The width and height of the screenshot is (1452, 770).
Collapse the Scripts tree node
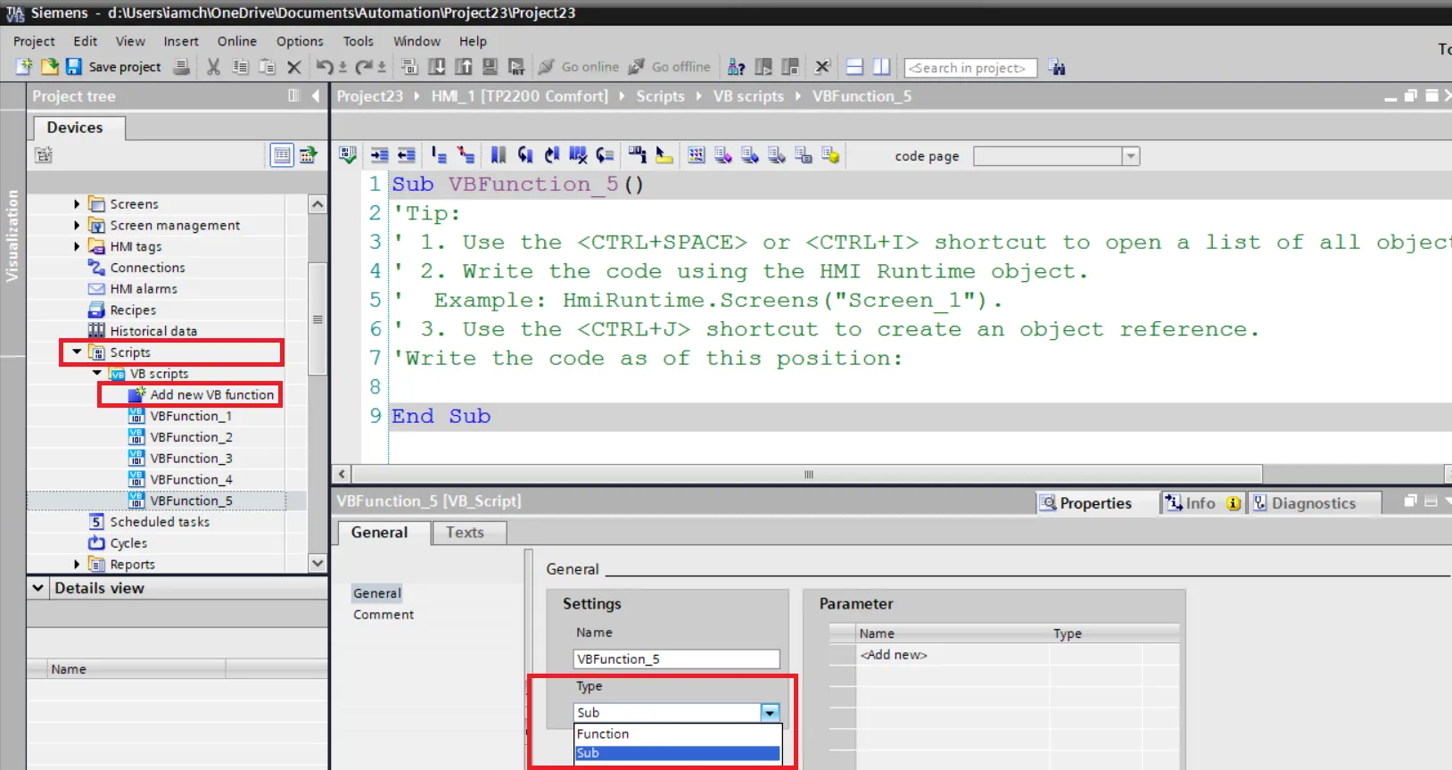pos(77,352)
